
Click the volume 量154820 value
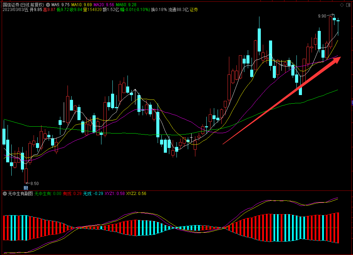92,10
